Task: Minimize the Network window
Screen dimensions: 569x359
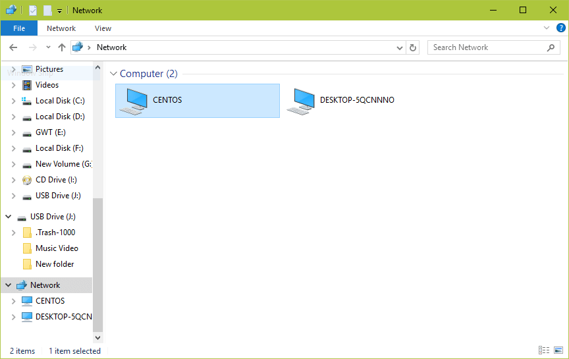Action: (x=493, y=10)
